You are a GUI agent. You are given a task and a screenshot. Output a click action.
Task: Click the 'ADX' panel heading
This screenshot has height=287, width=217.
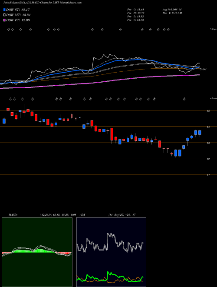tap(82, 215)
